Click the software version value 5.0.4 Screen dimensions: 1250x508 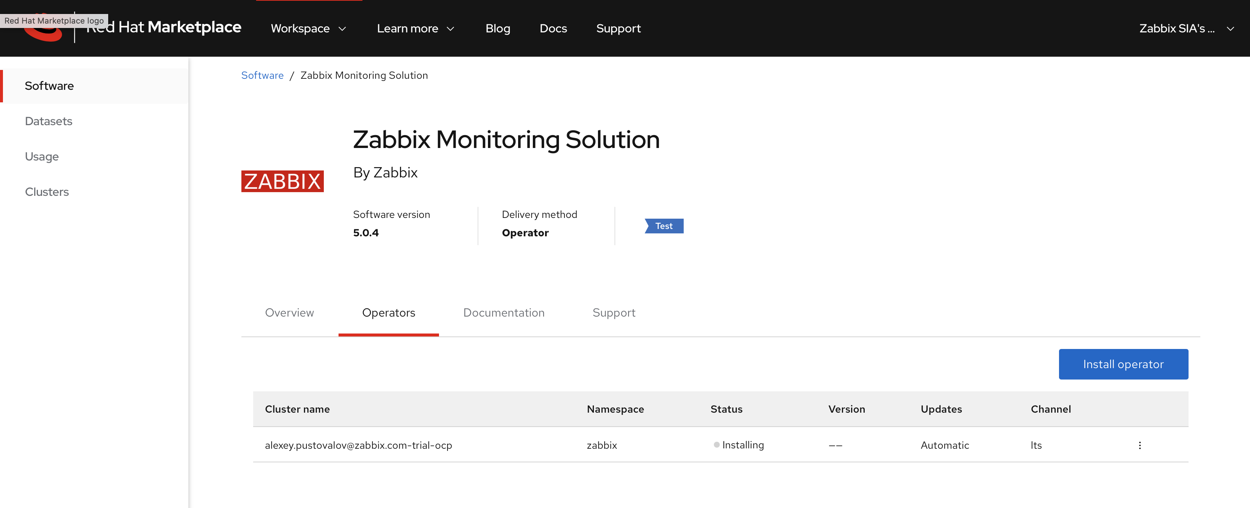(366, 233)
